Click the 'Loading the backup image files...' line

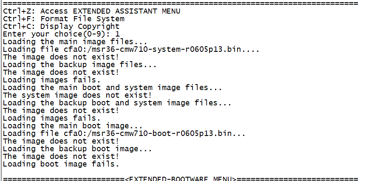tap(79, 65)
